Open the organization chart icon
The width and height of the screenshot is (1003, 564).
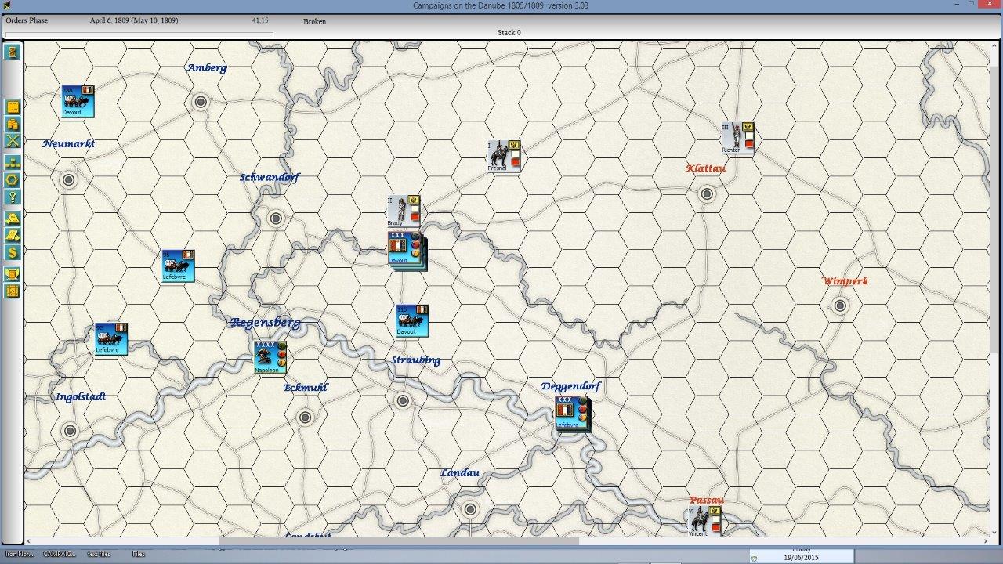pos(12,163)
